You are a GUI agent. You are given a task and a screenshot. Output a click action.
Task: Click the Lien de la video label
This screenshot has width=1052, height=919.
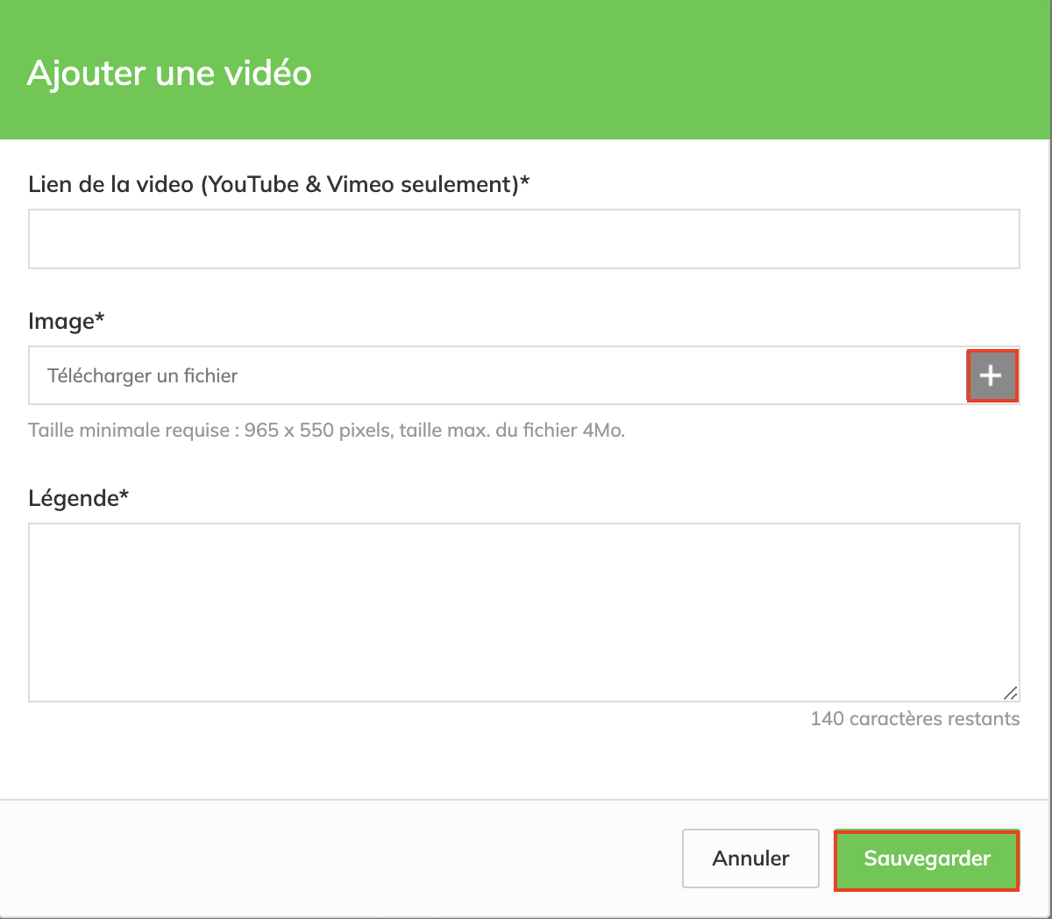(x=114, y=184)
